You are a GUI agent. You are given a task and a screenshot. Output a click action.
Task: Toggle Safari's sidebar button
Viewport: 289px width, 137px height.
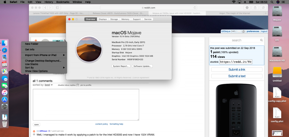[57, 8]
